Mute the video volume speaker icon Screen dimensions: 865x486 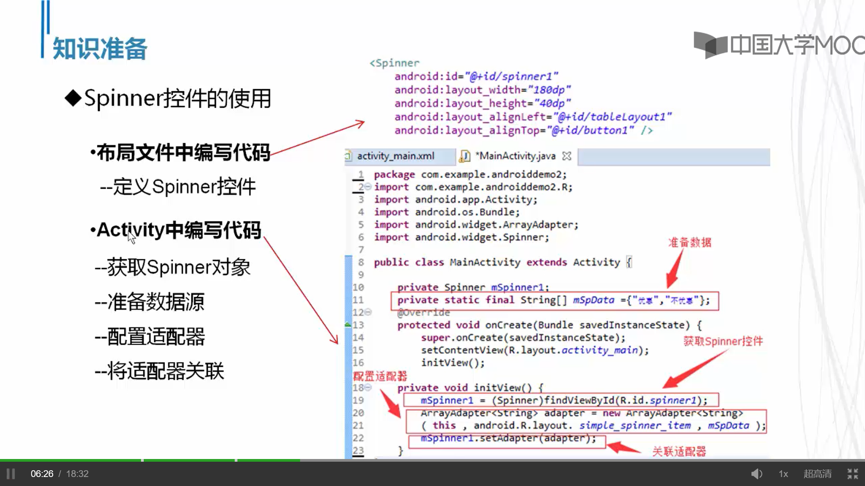(756, 474)
